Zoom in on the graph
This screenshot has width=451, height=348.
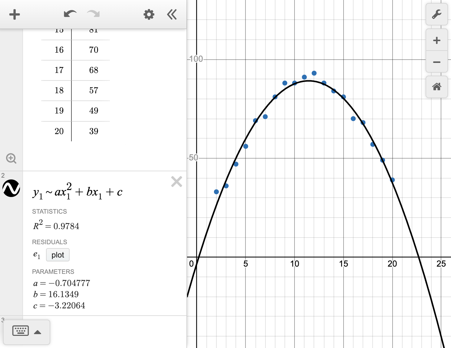click(x=436, y=40)
